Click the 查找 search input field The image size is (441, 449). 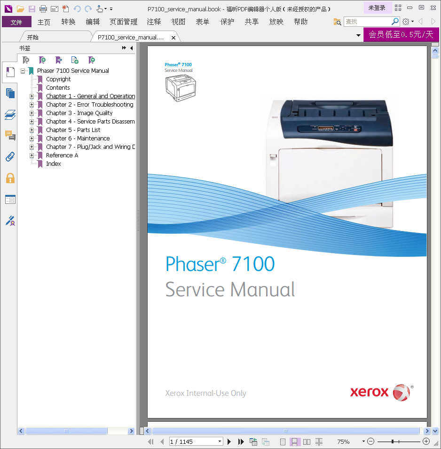pos(368,22)
